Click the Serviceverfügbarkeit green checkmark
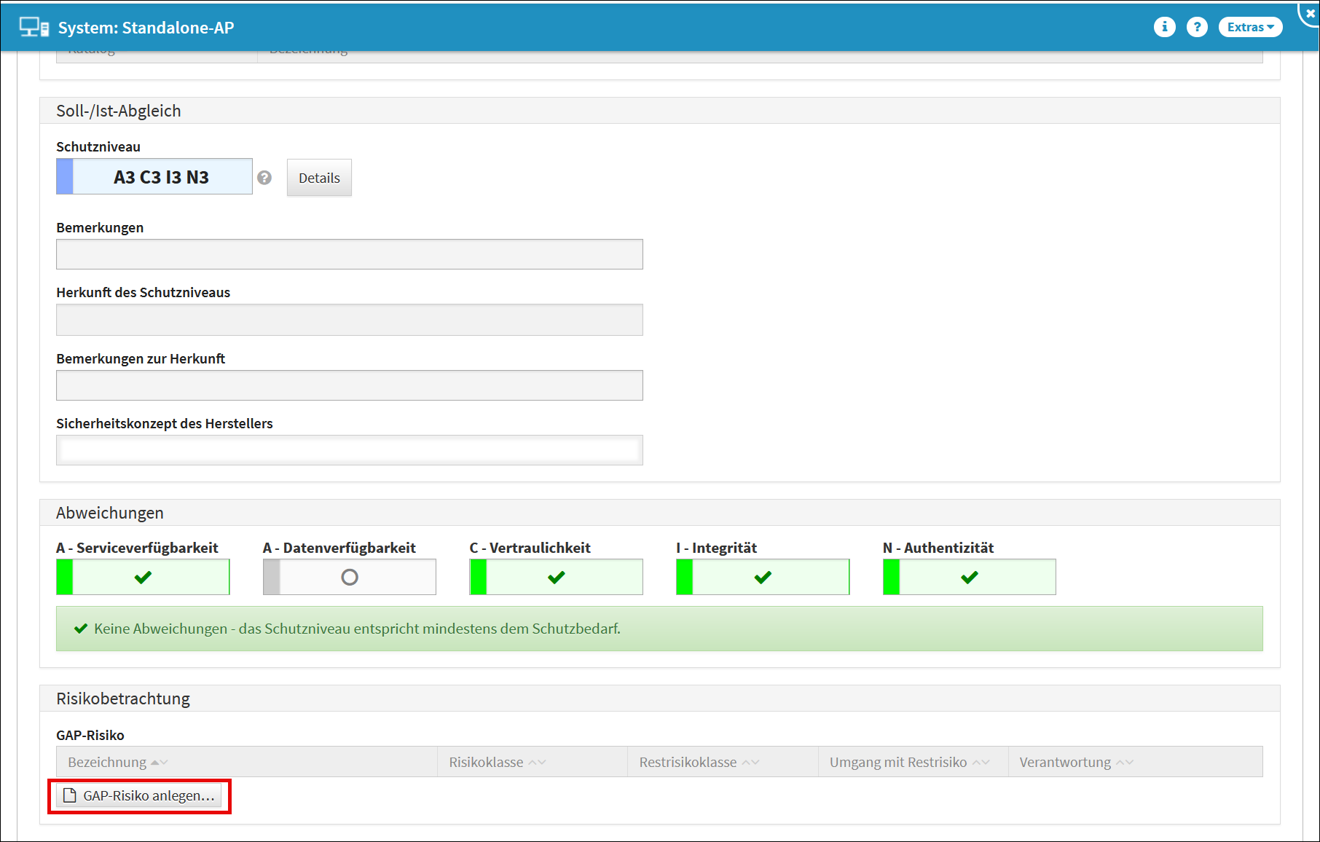 pos(143,577)
